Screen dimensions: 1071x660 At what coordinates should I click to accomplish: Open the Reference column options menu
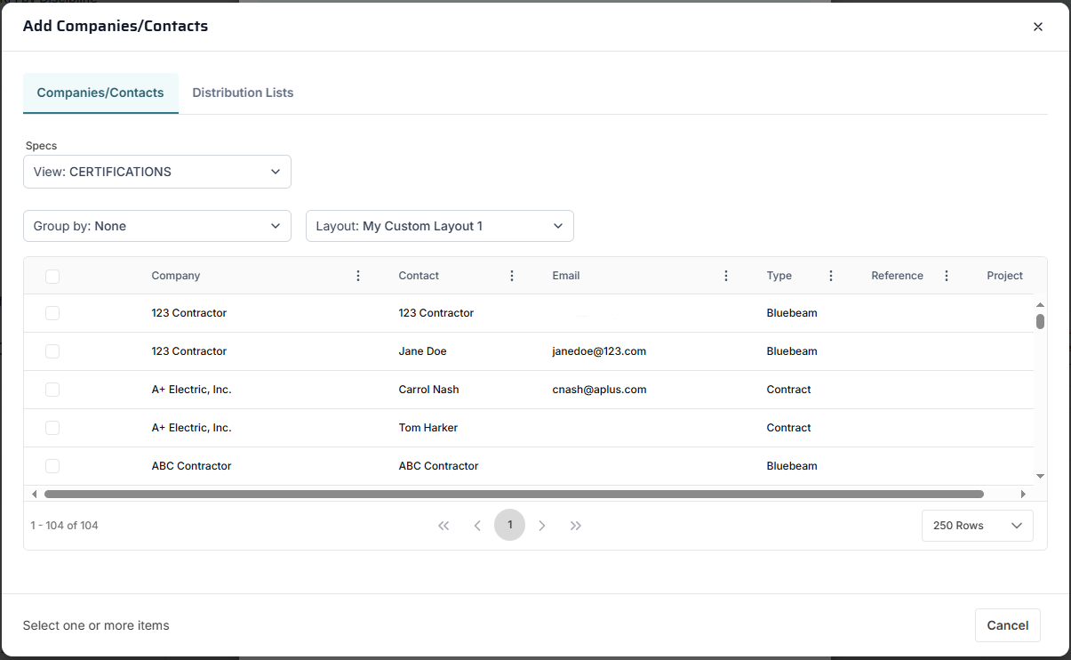[947, 276]
